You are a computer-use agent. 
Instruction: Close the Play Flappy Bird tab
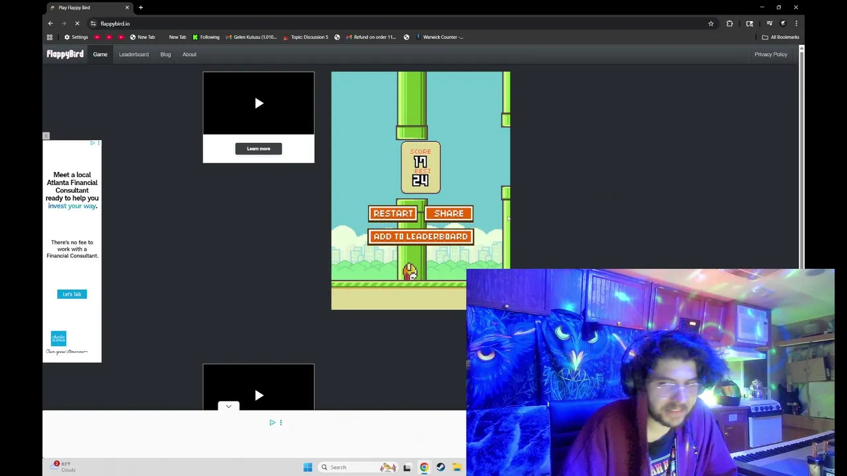coord(127,7)
